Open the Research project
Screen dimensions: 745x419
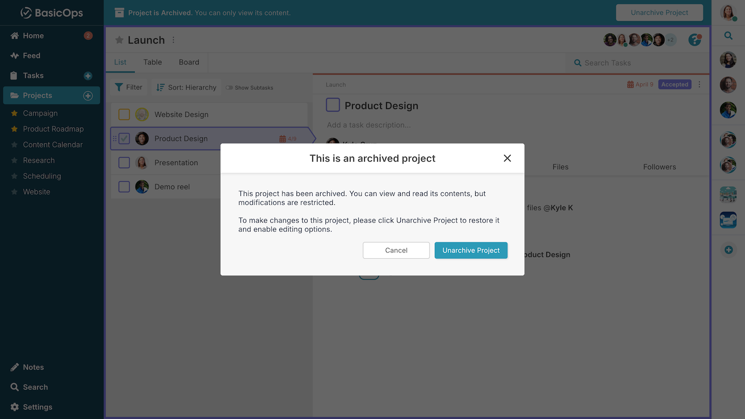coord(39,160)
